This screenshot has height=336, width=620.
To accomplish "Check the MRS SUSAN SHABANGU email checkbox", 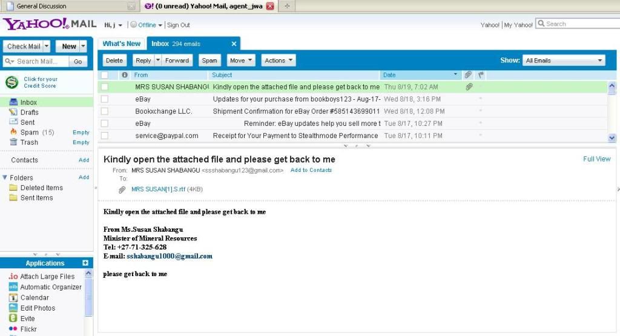I will [x=104, y=87].
